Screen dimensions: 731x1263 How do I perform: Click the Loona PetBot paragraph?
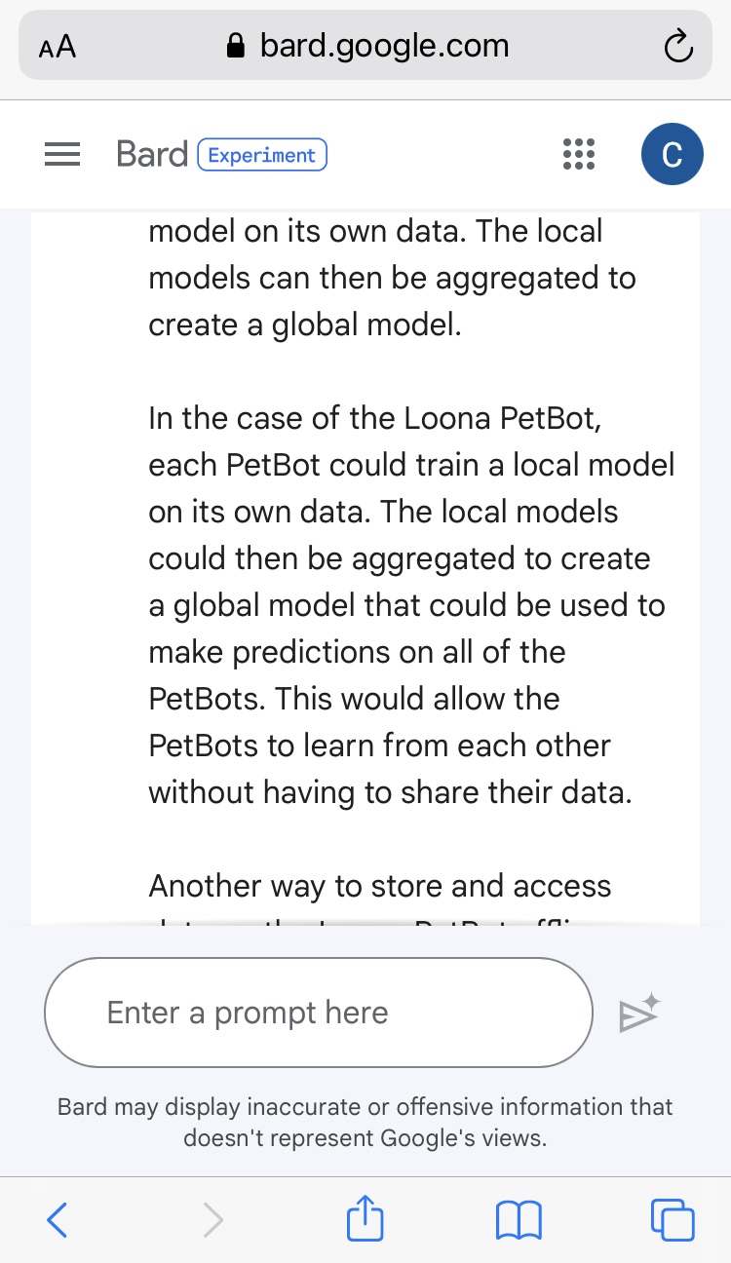click(410, 605)
